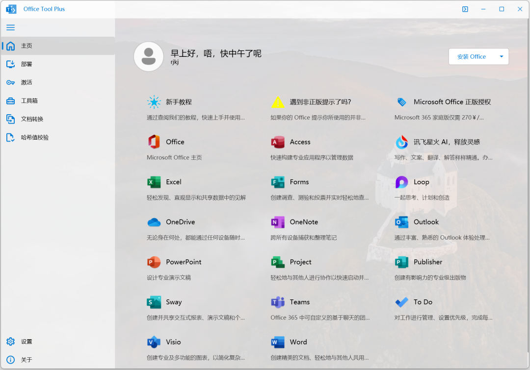Click the text 设计专业演示文稿
The width and height of the screenshot is (530, 370).
tap(169, 277)
